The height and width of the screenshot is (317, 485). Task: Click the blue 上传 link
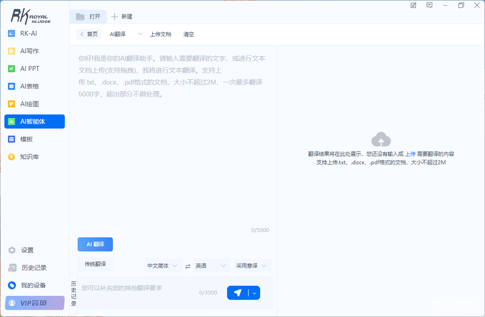click(410, 154)
